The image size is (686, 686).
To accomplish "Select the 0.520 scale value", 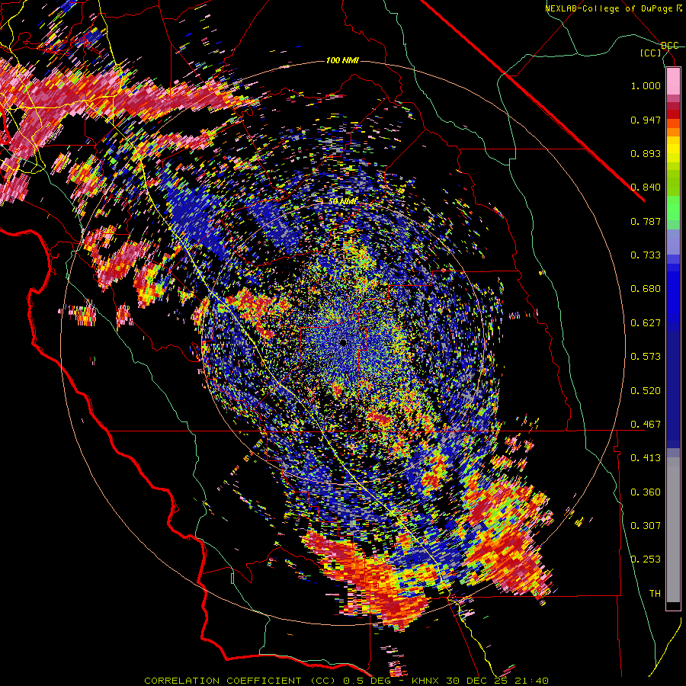I will tap(646, 391).
